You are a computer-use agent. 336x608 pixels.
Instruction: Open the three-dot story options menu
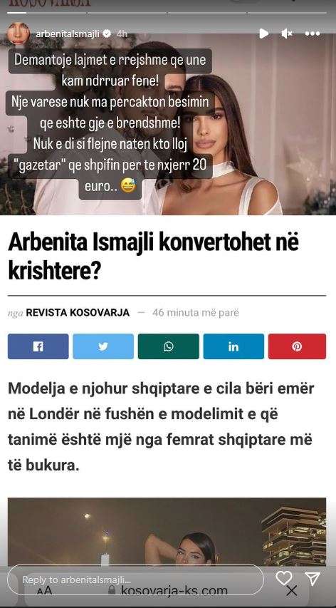coord(313,34)
